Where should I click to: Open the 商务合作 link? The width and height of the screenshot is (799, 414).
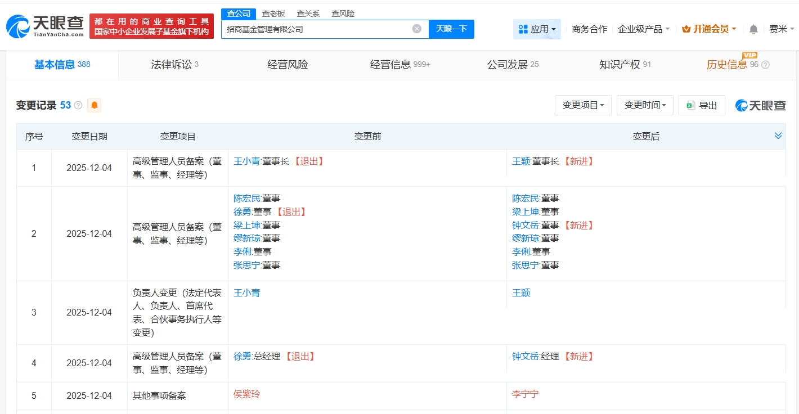590,29
